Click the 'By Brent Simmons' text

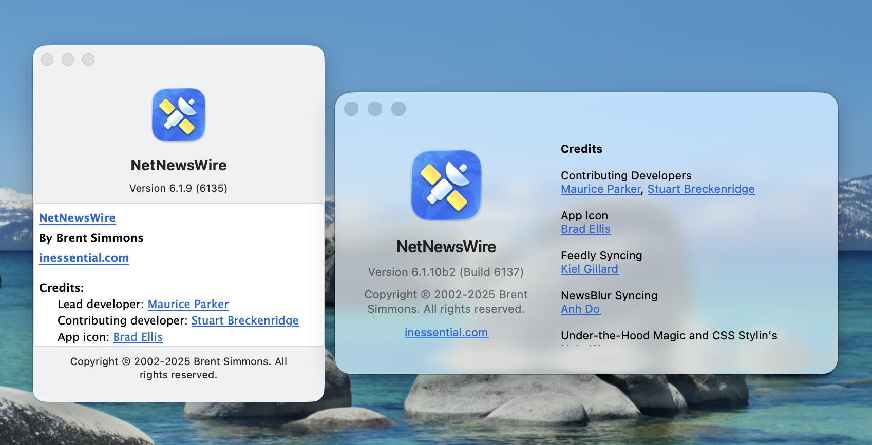(91, 238)
